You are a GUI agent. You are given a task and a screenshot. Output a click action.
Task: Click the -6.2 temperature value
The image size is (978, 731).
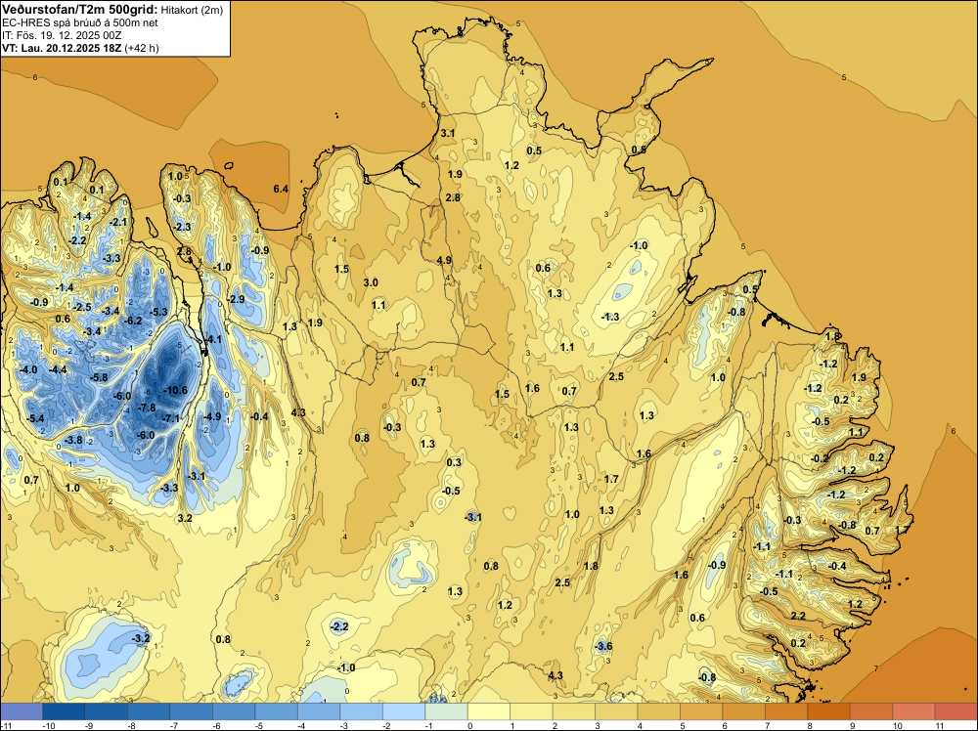[133, 321]
